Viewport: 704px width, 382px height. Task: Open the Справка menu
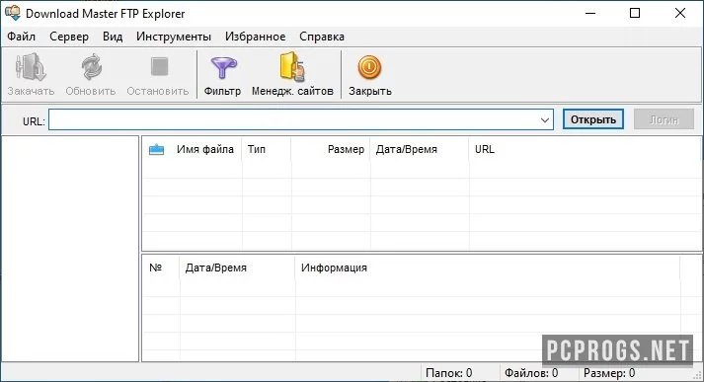[x=322, y=37]
